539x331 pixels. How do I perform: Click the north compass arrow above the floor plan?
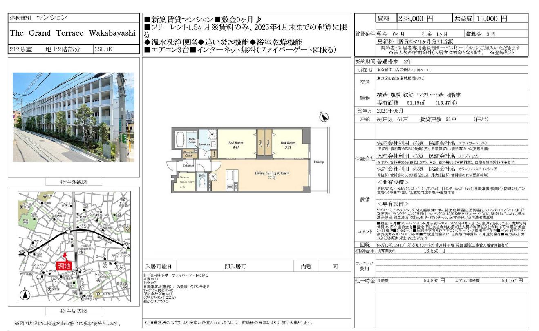point(324,118)
